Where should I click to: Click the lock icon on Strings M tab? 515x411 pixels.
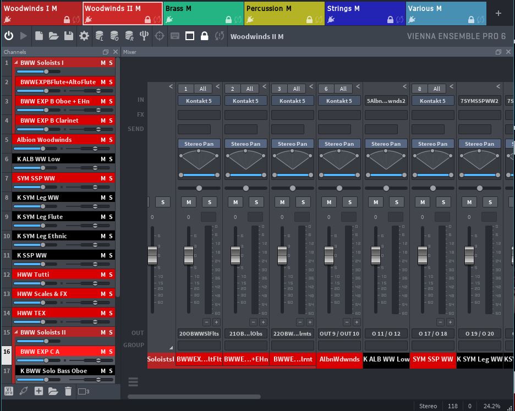coord(390,20)
